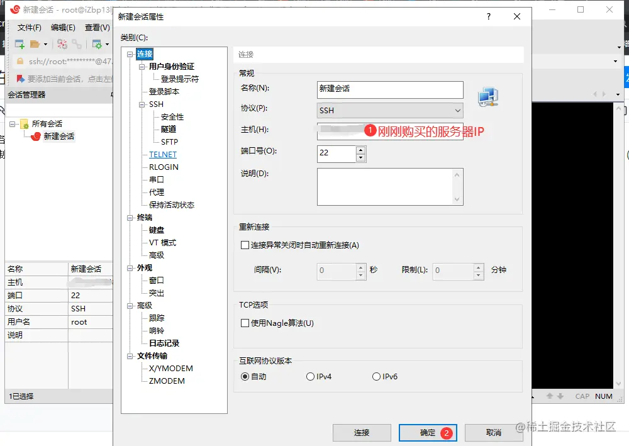Click the 取消 button
Screen dimensions: 629x446
[x=493, y=433]
